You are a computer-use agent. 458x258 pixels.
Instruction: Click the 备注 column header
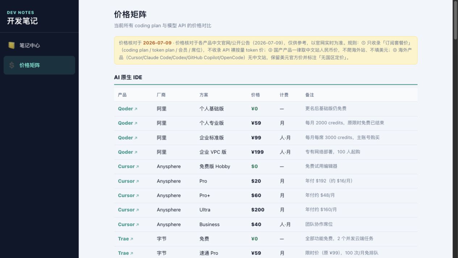[310, 95]
